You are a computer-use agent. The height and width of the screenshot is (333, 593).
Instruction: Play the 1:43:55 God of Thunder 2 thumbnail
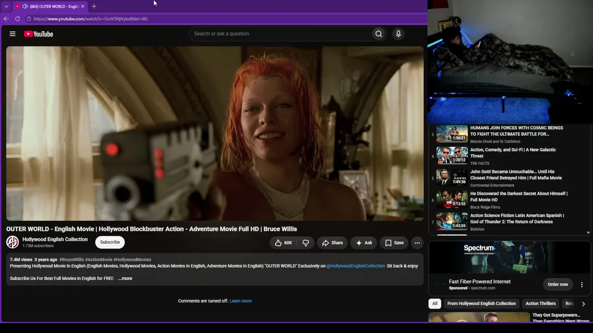point(452,221)
